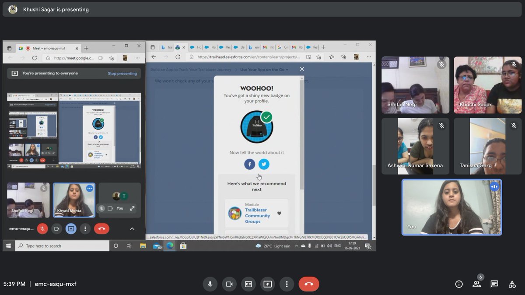This screenshot has width=525, height=295.
Task: Switch to the first Bing 'tra' tab
Action: (166, 47)
